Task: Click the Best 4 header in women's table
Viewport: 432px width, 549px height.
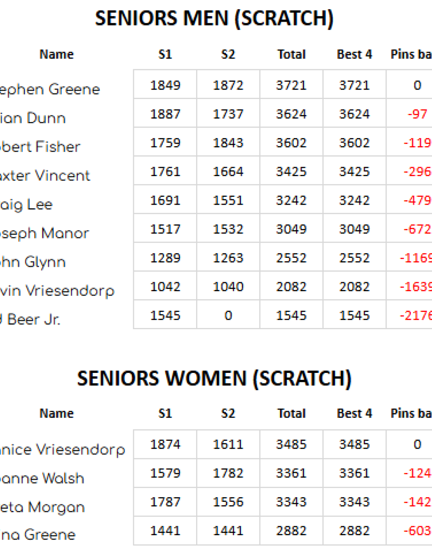Action: 354,414
